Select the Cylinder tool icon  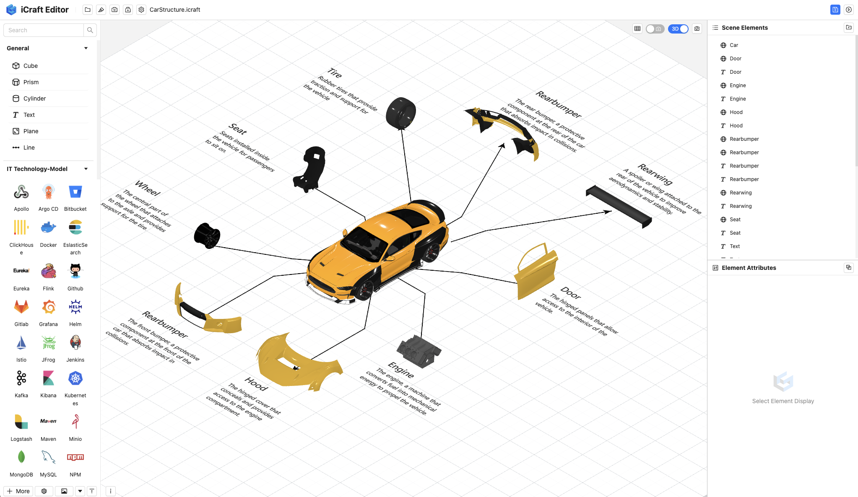16,98
